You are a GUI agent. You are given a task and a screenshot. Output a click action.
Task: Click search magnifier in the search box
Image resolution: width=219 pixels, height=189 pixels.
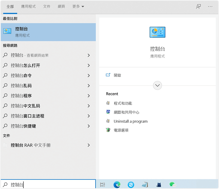pos(5,185)
